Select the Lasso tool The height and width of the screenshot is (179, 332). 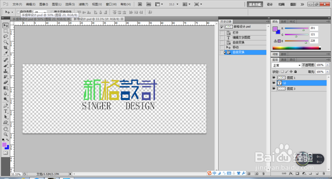(6, 37)
